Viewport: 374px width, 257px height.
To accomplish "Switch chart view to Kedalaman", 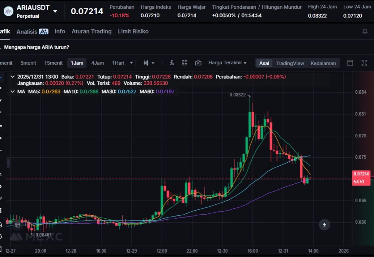I will coord(323,63).
